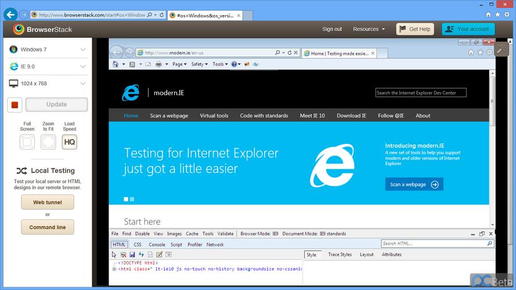The height and width of the screenshot is (290, 516).
Task: Switch to the CSS tab in developer tools
Action: pos(138,245)
